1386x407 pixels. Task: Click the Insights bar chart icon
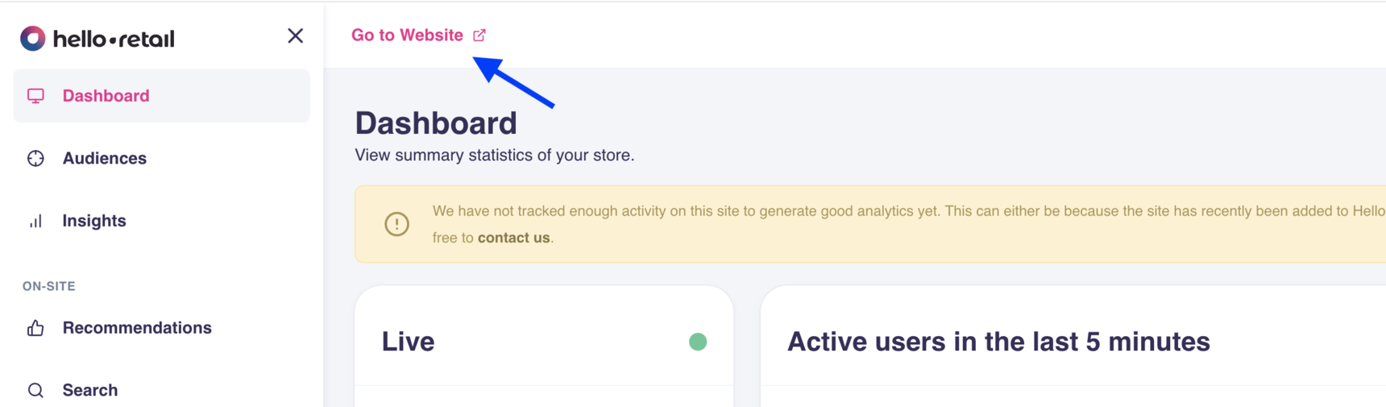pos(35,221)
